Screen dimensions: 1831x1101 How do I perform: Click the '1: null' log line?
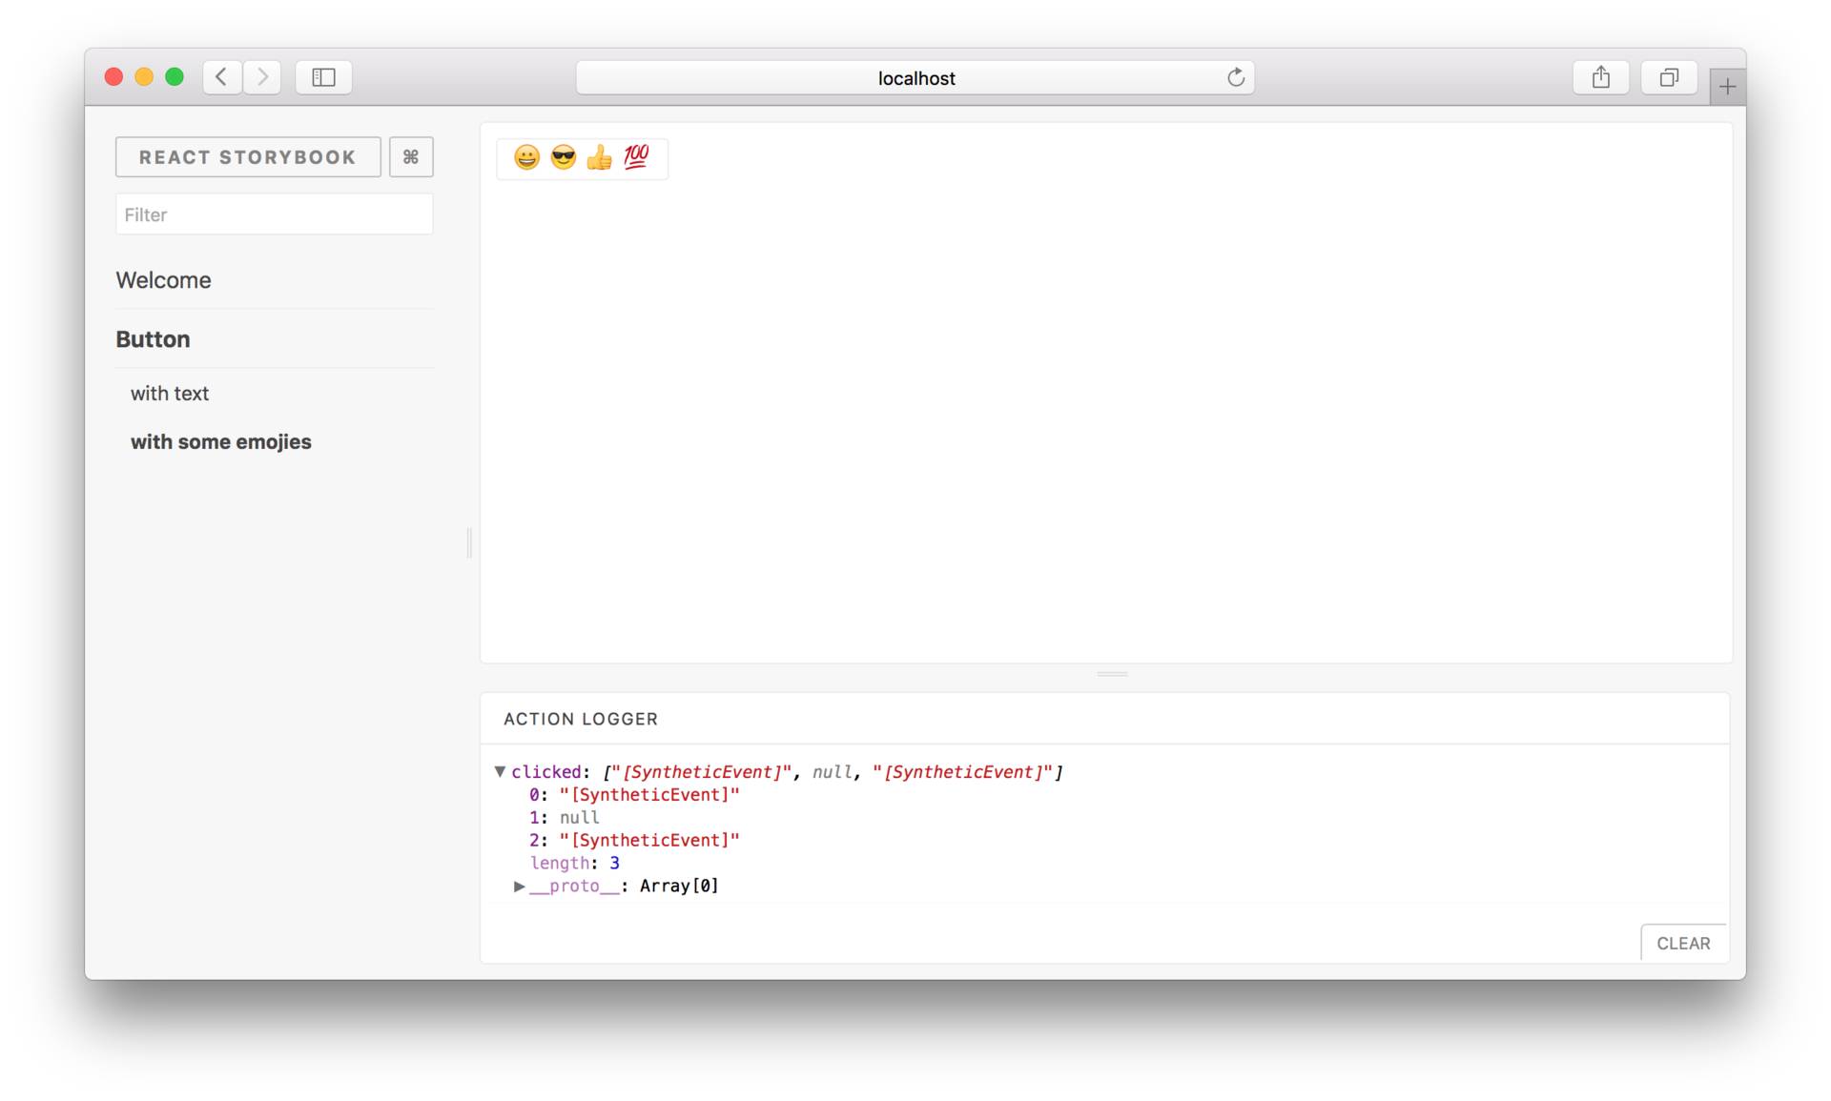click(565, 818)
